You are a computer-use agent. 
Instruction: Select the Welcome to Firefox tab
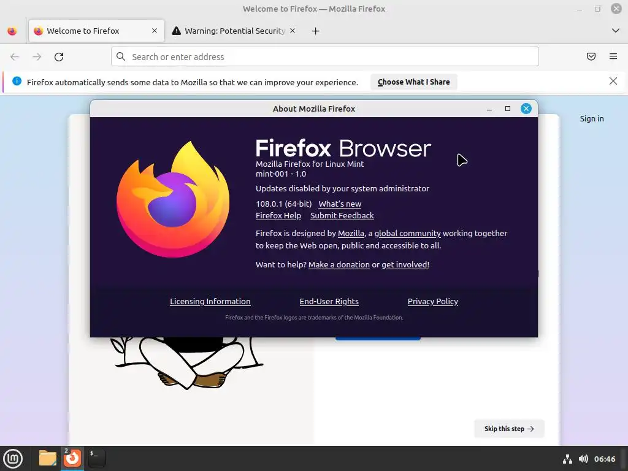pyautogui.click(x=96, y=31)
